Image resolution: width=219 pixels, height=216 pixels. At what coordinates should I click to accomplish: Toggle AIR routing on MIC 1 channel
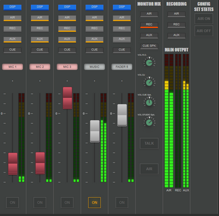[x=12, y=18]
